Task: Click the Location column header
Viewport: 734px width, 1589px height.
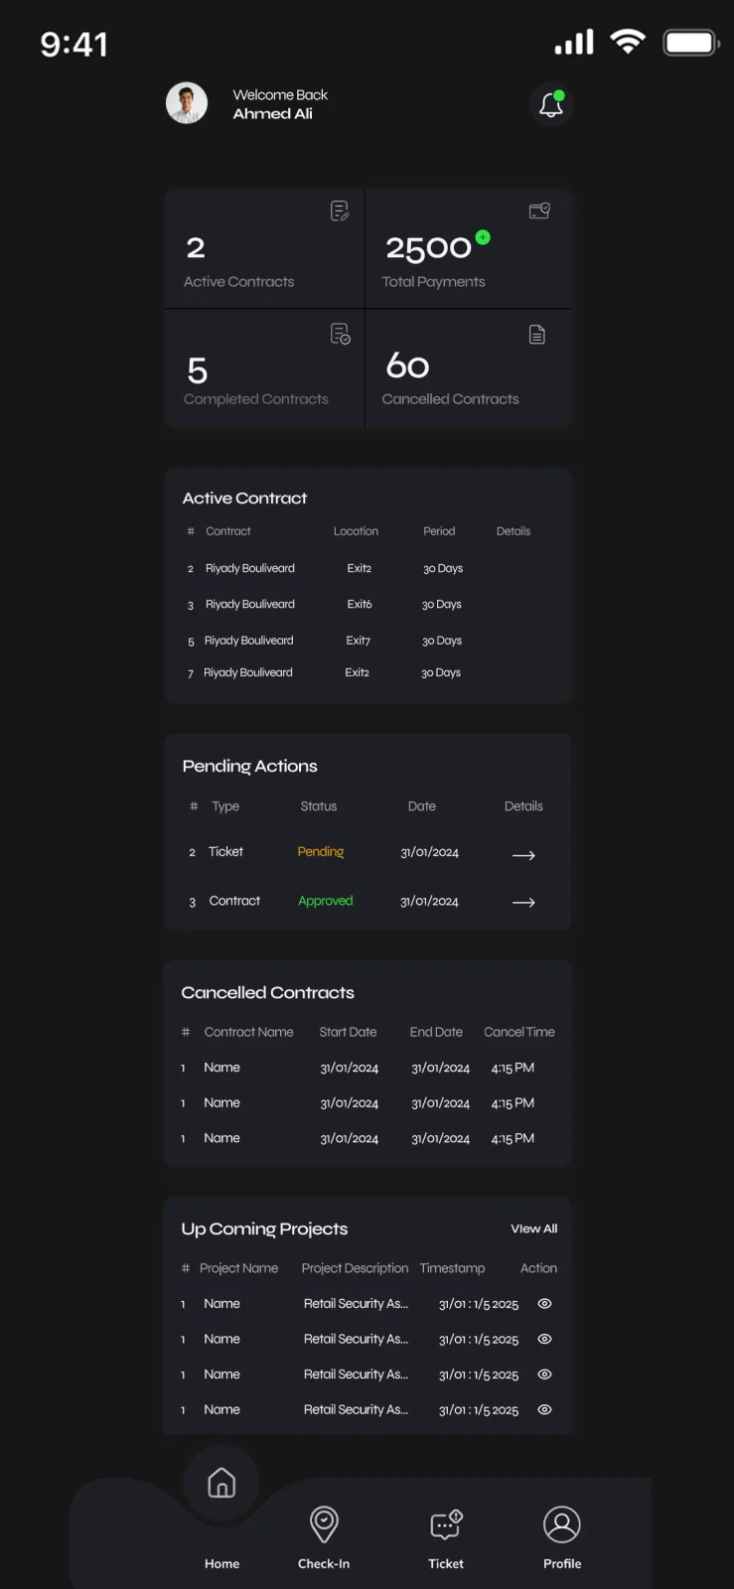Action: click(x=356, y=531)
